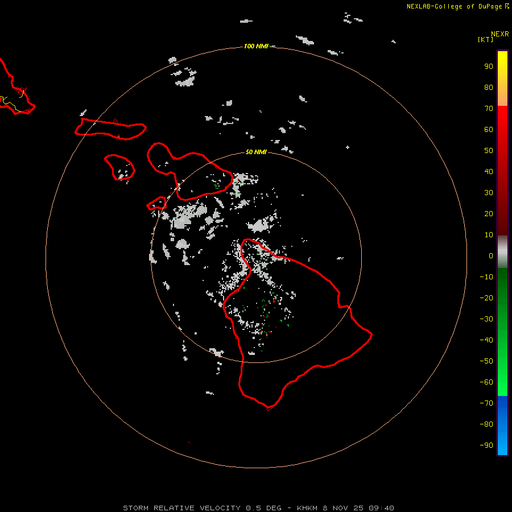The image size is (512, 512).
Task: Click the NEXR label above the color scale
Action: click(499, 34)
